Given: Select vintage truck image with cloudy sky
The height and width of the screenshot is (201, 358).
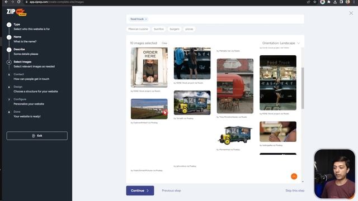Looking at the screenshot, I should click(x=192, y=103).
